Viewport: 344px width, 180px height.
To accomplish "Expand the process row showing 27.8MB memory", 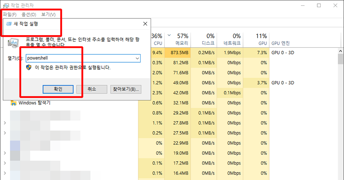I will tap(5, 123).
